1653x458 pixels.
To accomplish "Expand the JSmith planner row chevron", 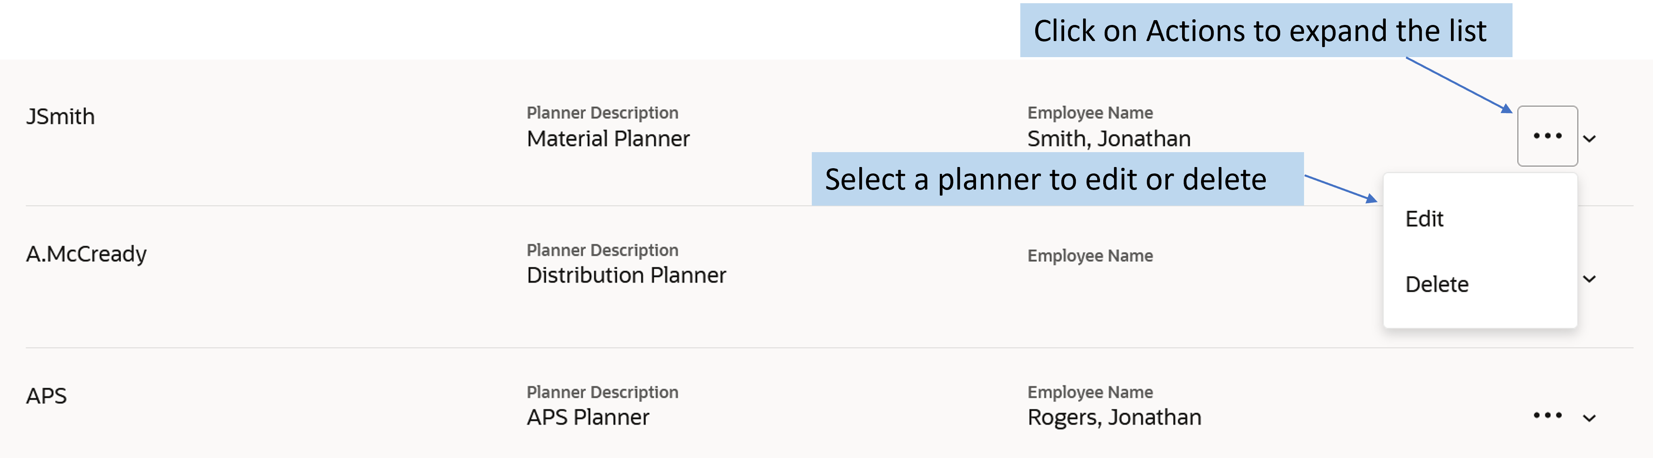I will pos(1589,138).
